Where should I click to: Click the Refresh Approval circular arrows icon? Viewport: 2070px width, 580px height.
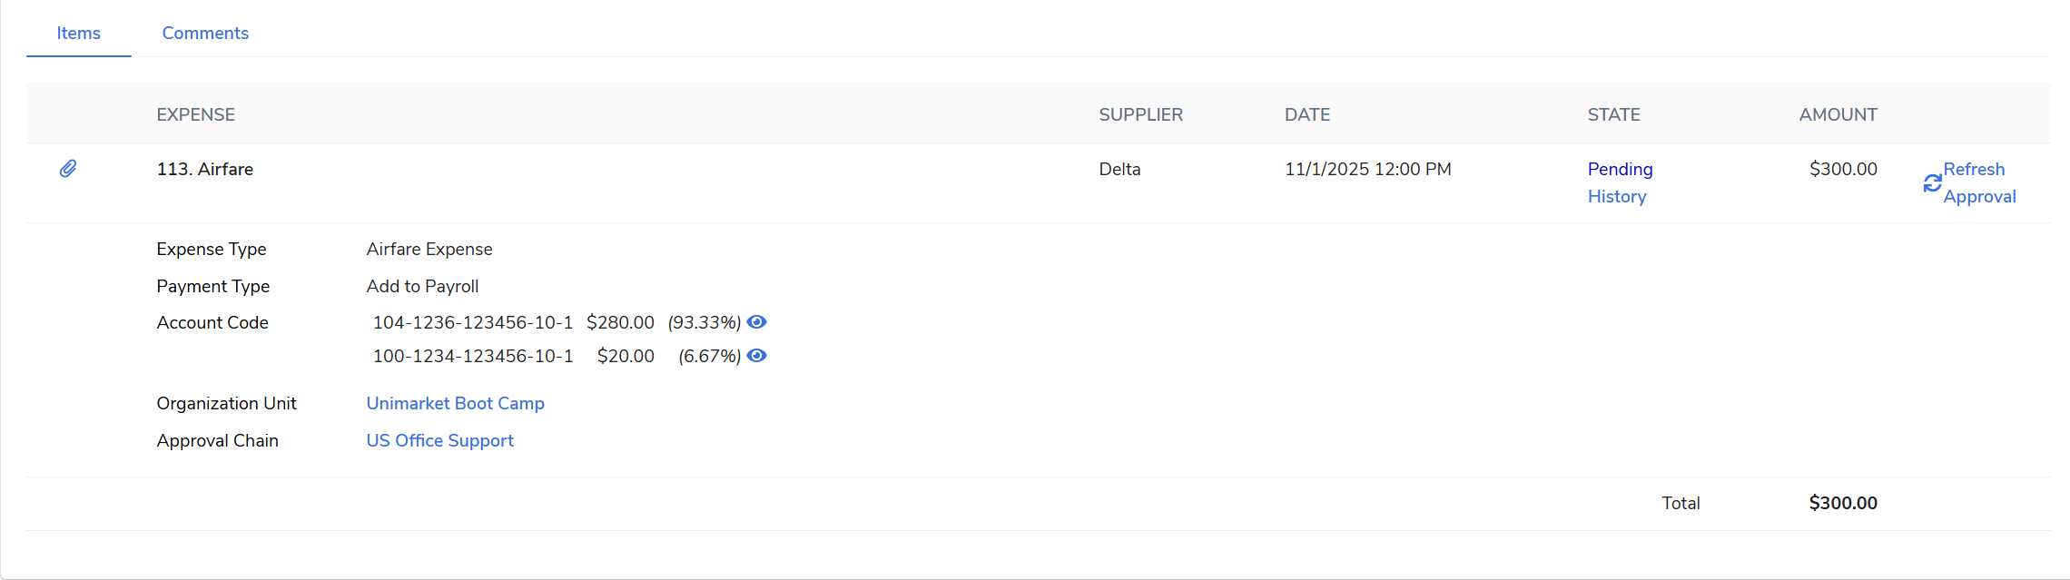[x=1932, y=183]
